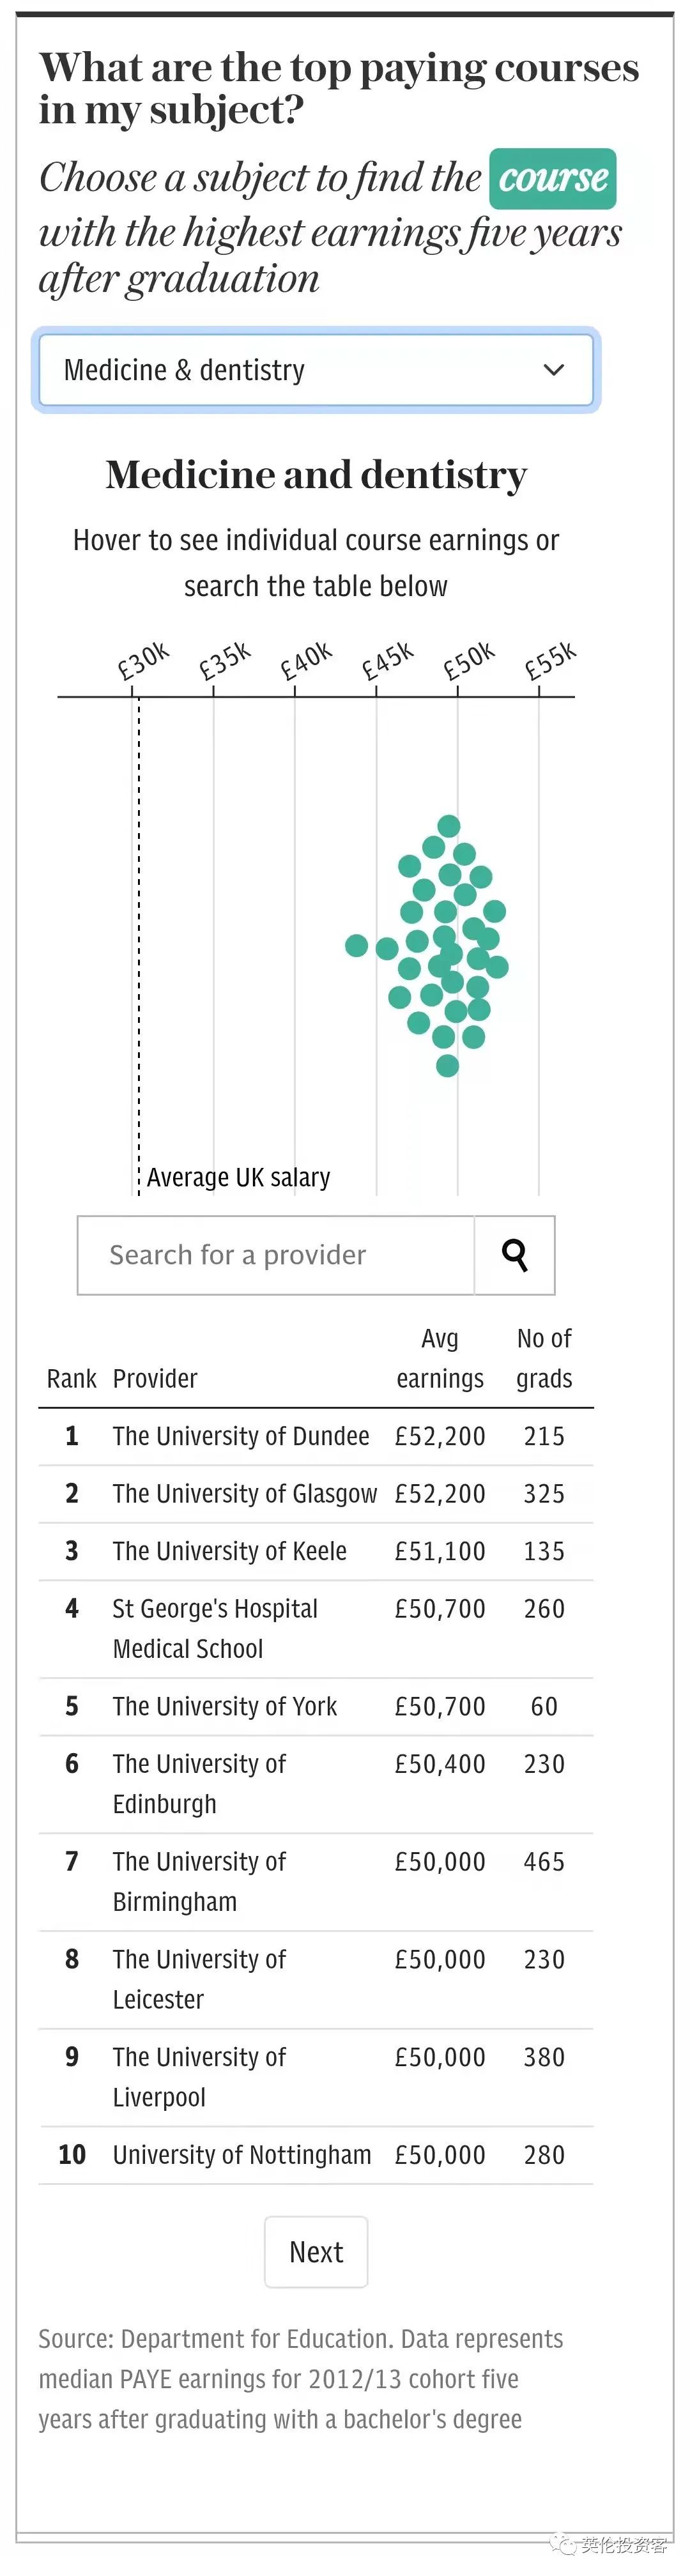Sort by the Avg earnings column header
Screen dimensions: 690x2576
[440, 1358]
